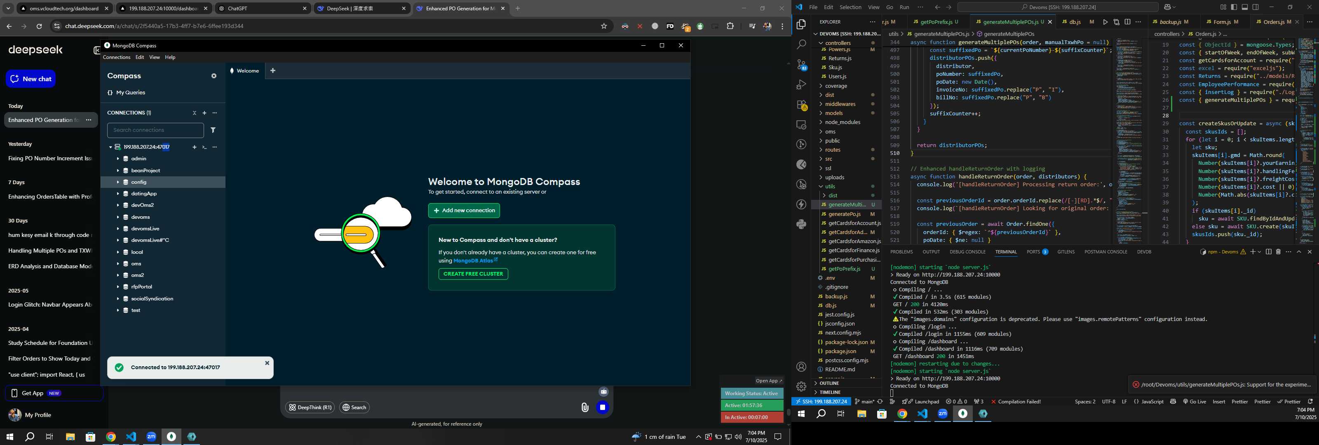Open MongoDB shell icon for 199.188.207.24:47017
Image resolution: width=1319 pixels, height=445 pixels.
click(x=204, y=148)
